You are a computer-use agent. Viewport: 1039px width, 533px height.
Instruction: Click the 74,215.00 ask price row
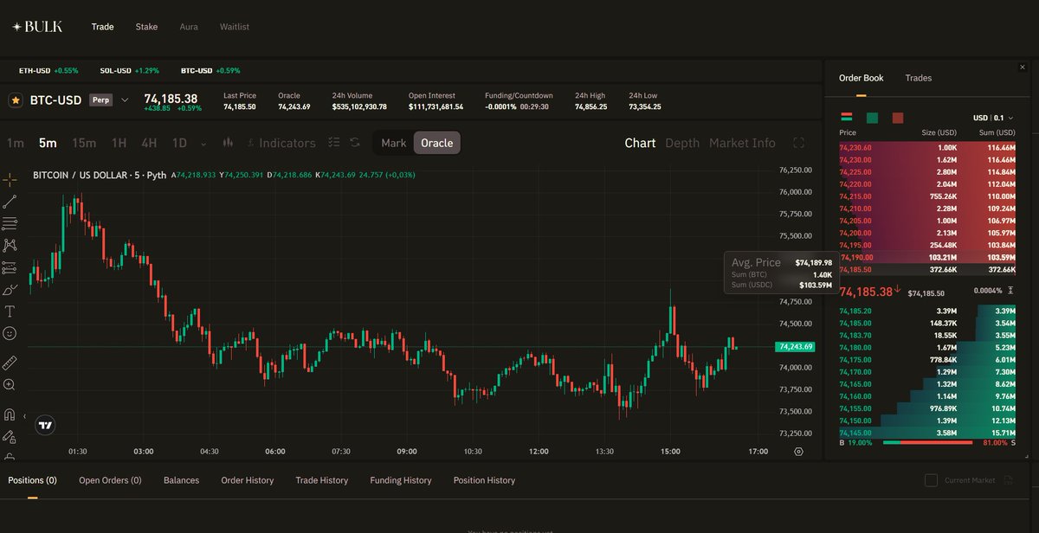(x=927, y=196)
